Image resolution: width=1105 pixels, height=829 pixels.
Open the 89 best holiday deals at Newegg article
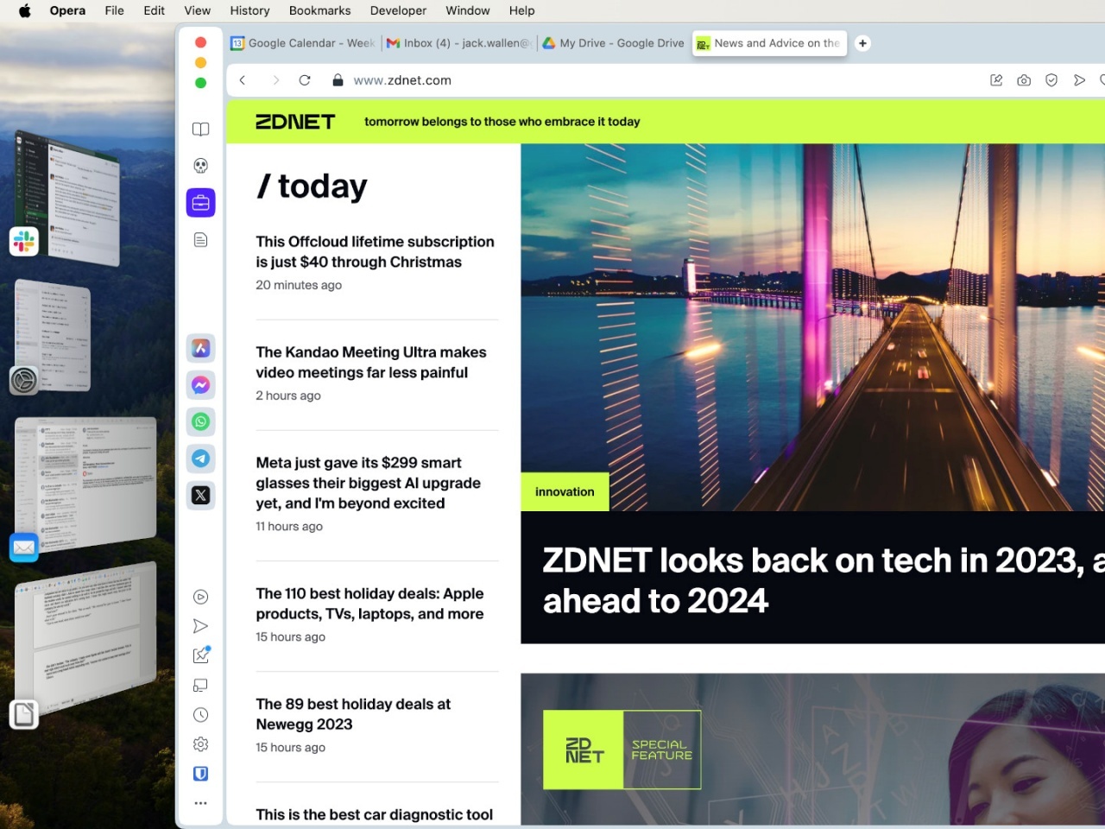tap(353, 714)
